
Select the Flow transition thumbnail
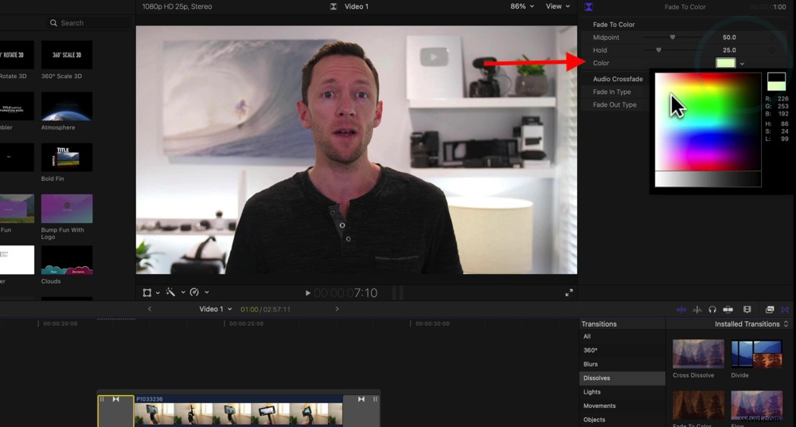coord(756,405)
